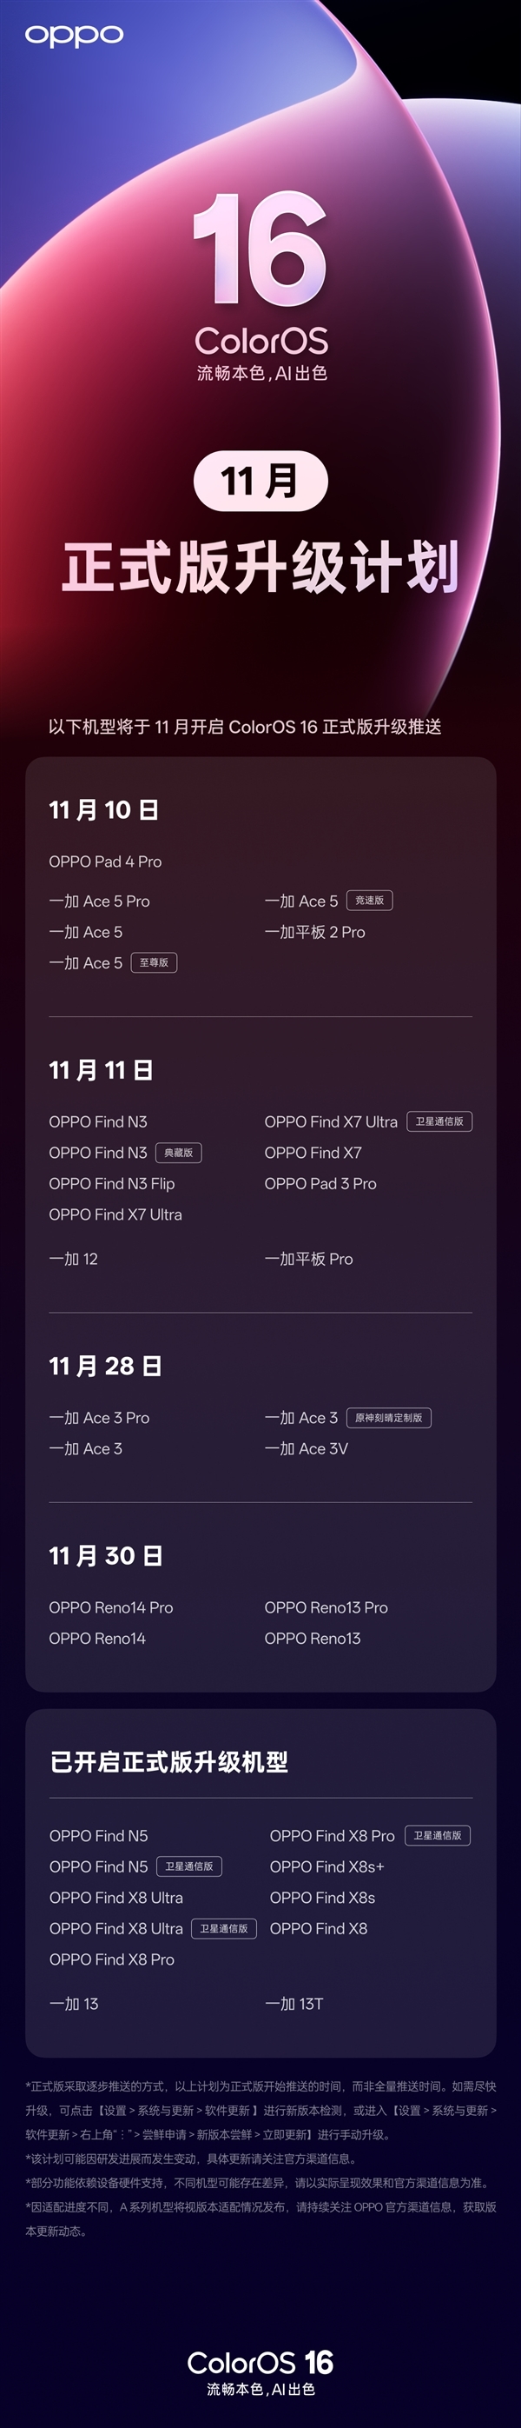This screenshot has height=2428, width=521.
Task: Open the OPPO Reno14 Pro entry
Action: [111, 1607]
